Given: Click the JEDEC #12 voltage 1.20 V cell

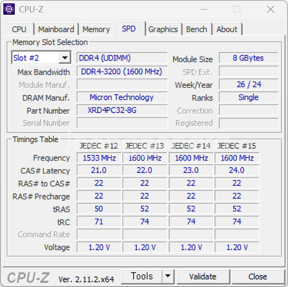Looking at the screenshot, I should pos(99,247).
